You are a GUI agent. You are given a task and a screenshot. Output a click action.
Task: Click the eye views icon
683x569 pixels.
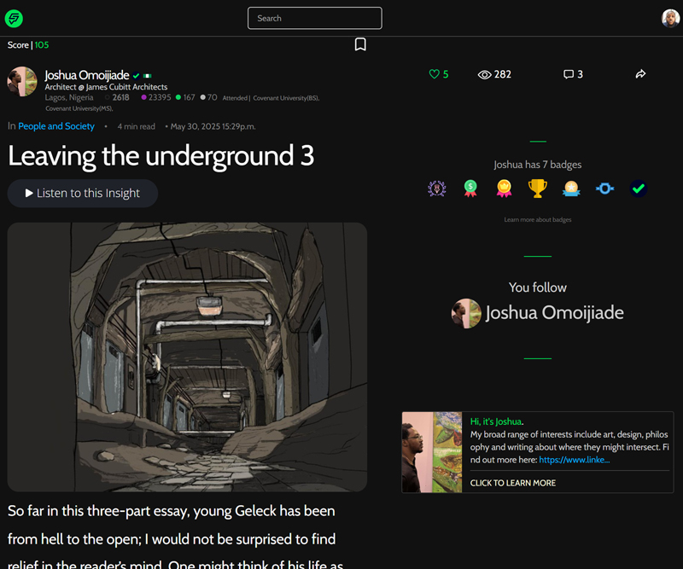coord(485,74)
